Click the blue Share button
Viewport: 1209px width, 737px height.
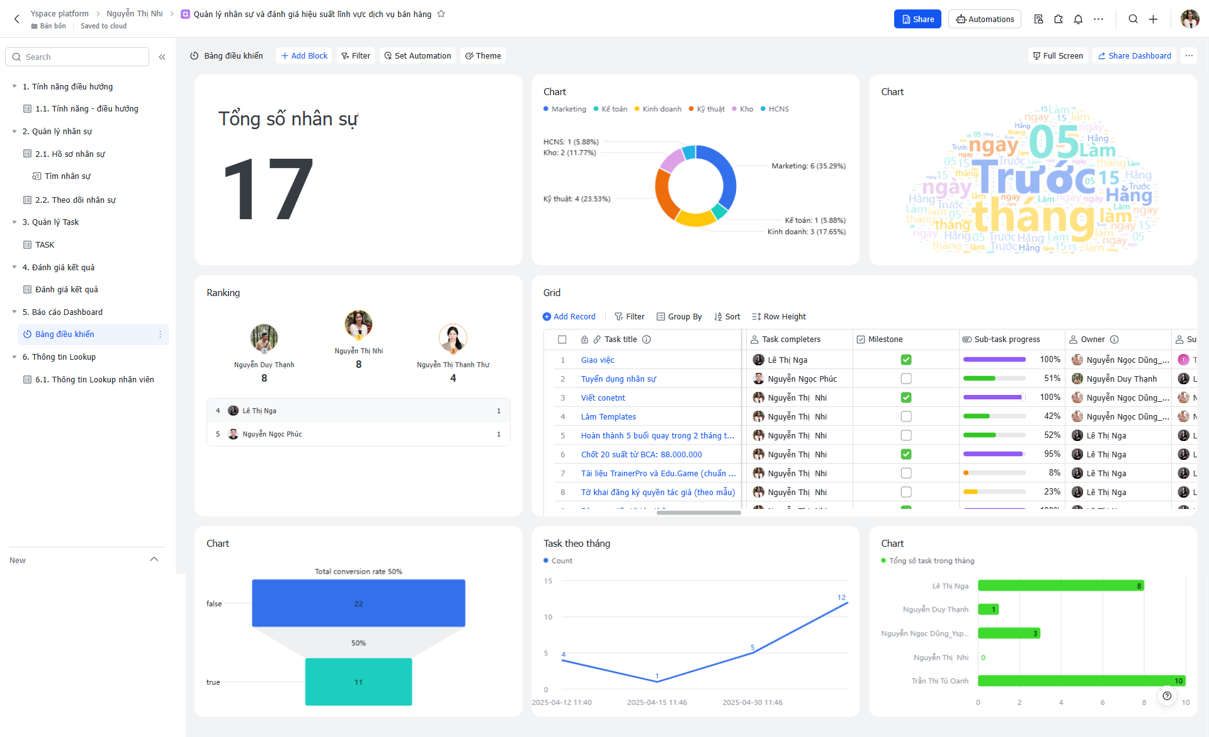(917, 19)
